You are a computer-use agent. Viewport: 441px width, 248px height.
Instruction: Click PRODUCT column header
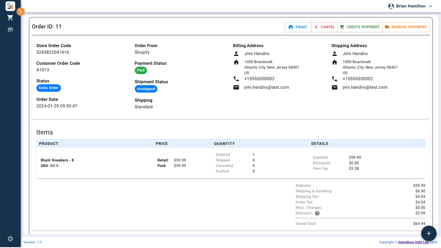click(x=49, y=144)
